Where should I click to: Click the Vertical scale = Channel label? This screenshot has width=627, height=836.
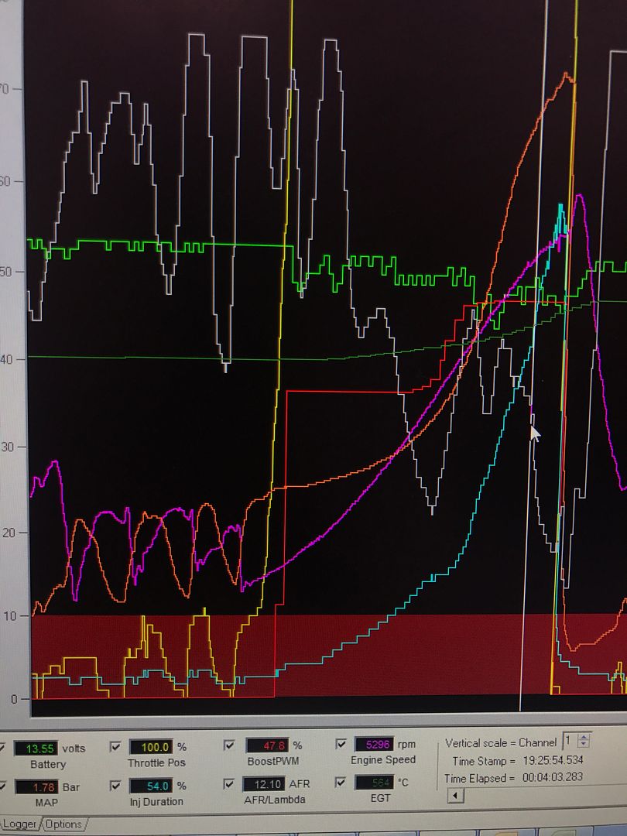[501, 742]
